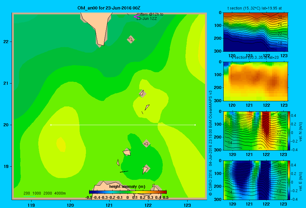Click the 300 depth label of temperature section

pyautogui.click(x=218, y=51)
